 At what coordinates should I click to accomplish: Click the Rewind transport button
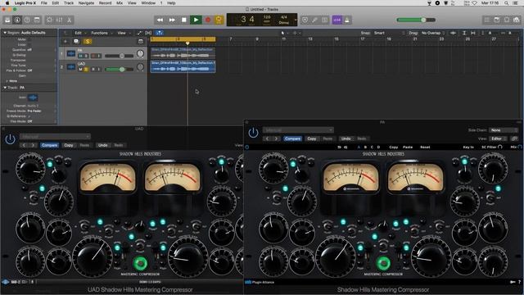(x=160, y=20)
